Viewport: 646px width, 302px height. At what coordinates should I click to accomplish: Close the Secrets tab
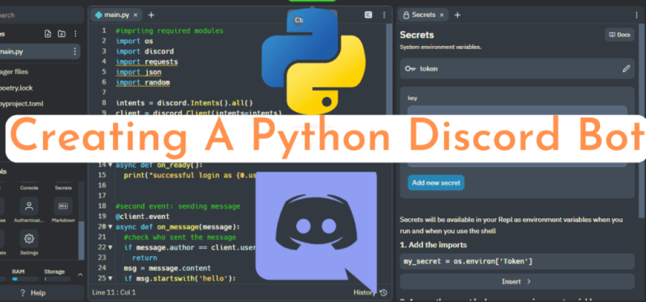pos(442,14)
